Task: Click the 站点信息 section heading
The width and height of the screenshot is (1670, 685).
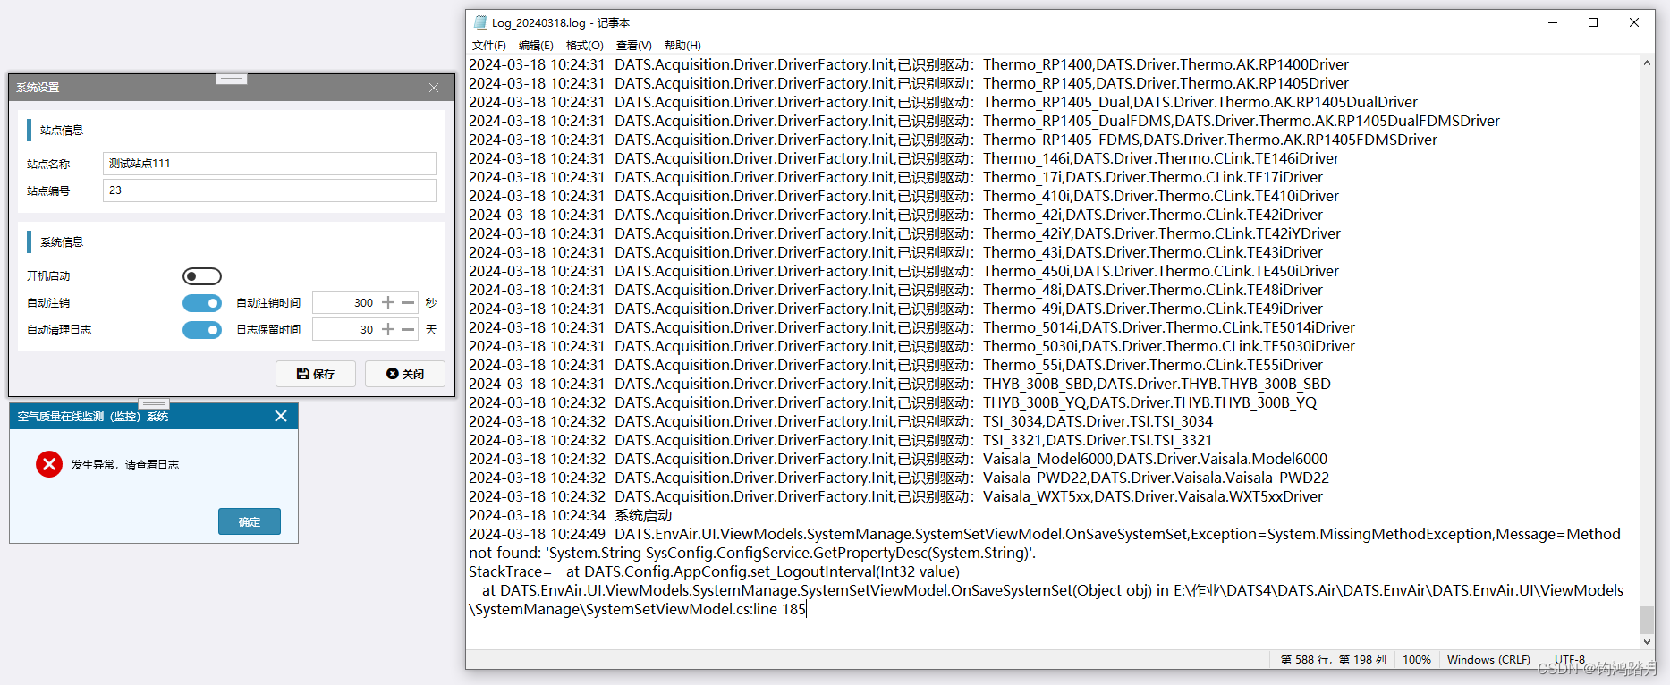Action: (x=62, y=131)
